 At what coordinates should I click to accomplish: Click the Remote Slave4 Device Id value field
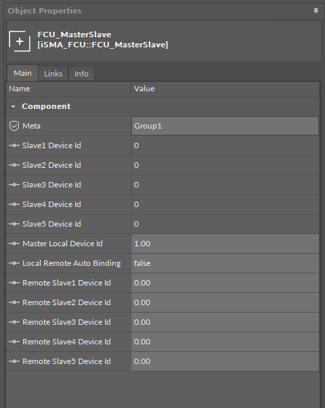click(x=225, y=342)
